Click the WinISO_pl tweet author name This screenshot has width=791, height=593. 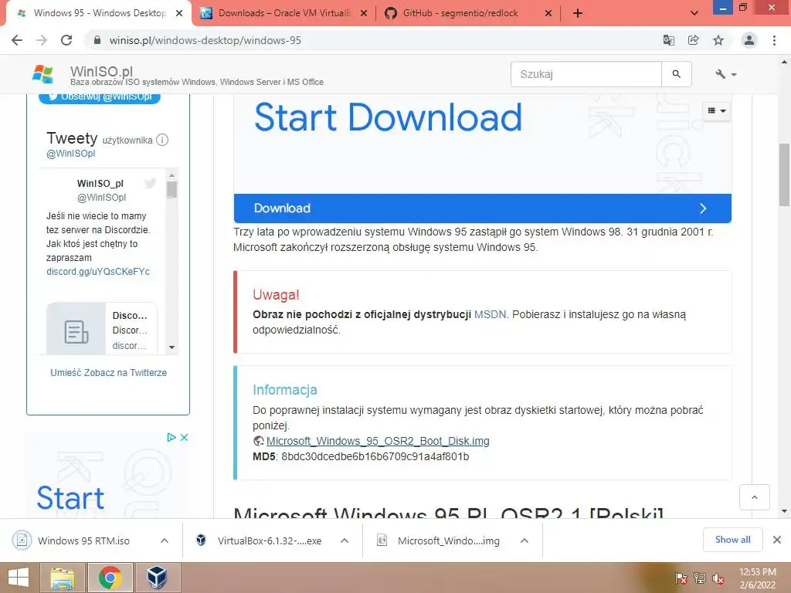click(100, 184)
